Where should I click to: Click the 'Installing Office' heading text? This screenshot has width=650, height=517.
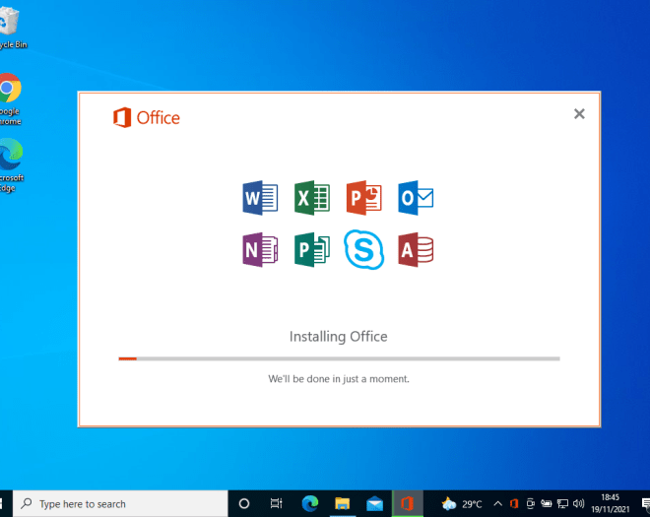(338, 336)
